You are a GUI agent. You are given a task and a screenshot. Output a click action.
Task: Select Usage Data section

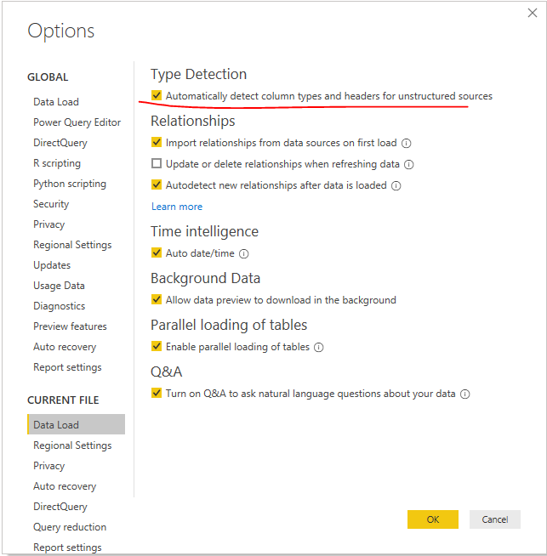click(x=59, y=286)
